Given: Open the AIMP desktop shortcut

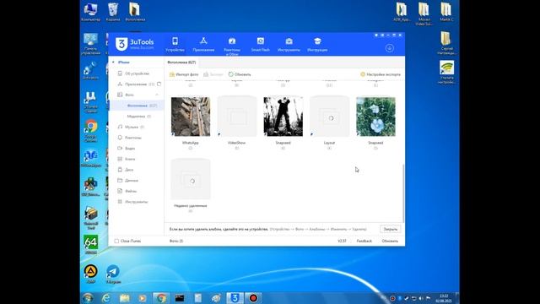Looking at the screenshot, I should (90, 274).
